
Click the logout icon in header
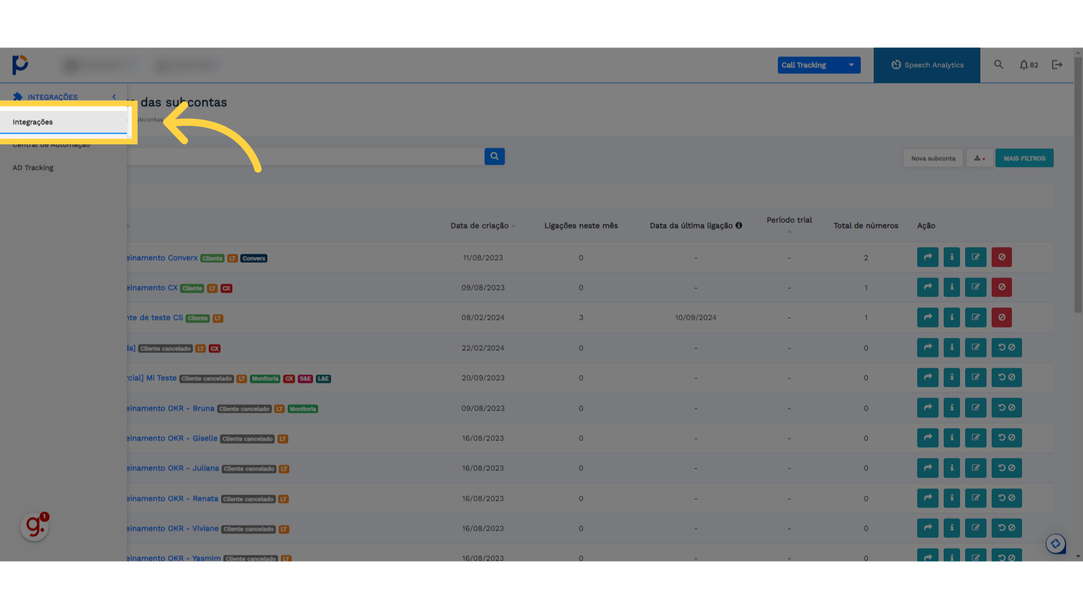pyautogui.click(x=1057, y=65)
